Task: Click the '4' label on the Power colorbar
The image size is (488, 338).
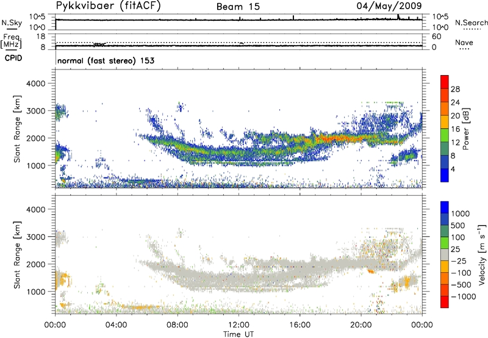Action: point(453,169)
